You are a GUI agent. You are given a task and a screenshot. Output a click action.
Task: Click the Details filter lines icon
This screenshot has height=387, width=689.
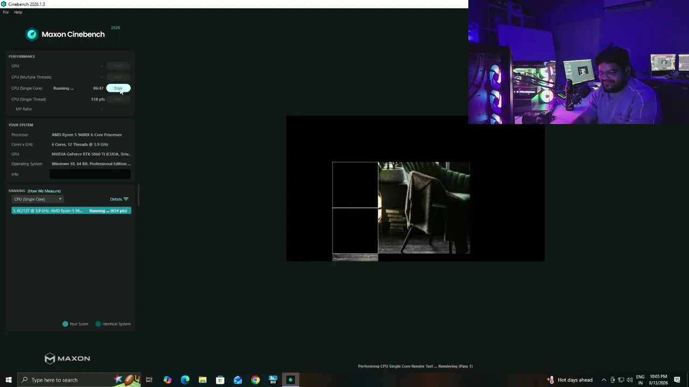point(126,199)
